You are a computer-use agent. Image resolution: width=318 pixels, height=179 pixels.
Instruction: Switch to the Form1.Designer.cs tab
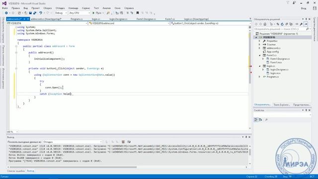click(146, 19)
